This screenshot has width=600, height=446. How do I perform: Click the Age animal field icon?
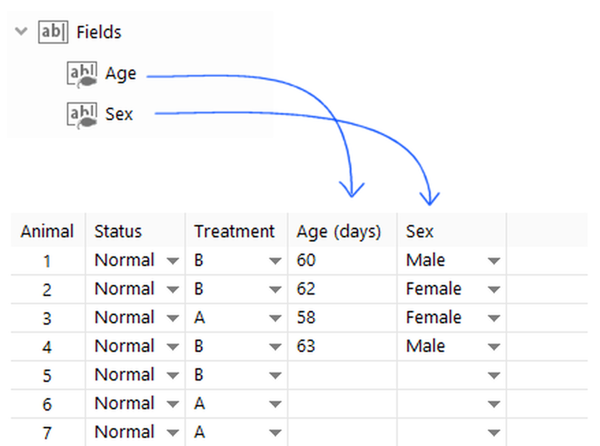82,74
